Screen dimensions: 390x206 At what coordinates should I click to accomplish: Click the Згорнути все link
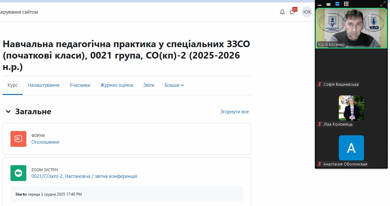click(234, 112)
